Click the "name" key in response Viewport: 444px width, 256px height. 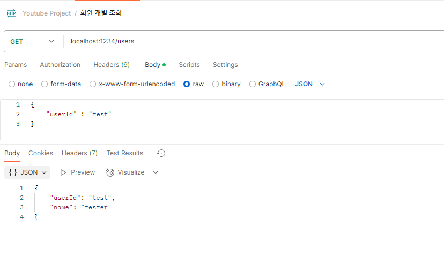point(62,207)
